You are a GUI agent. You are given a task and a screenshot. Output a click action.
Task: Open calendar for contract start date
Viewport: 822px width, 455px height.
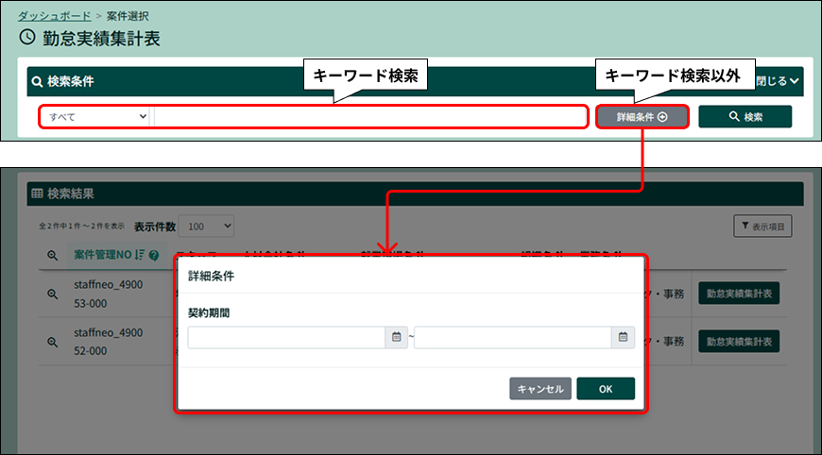tap(396, 337)
